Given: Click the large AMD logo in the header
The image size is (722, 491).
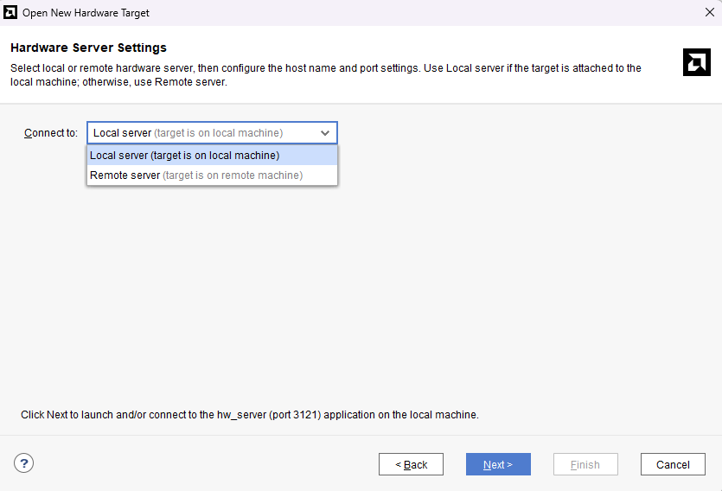Looking at the screenshot, I should [696, 62].
